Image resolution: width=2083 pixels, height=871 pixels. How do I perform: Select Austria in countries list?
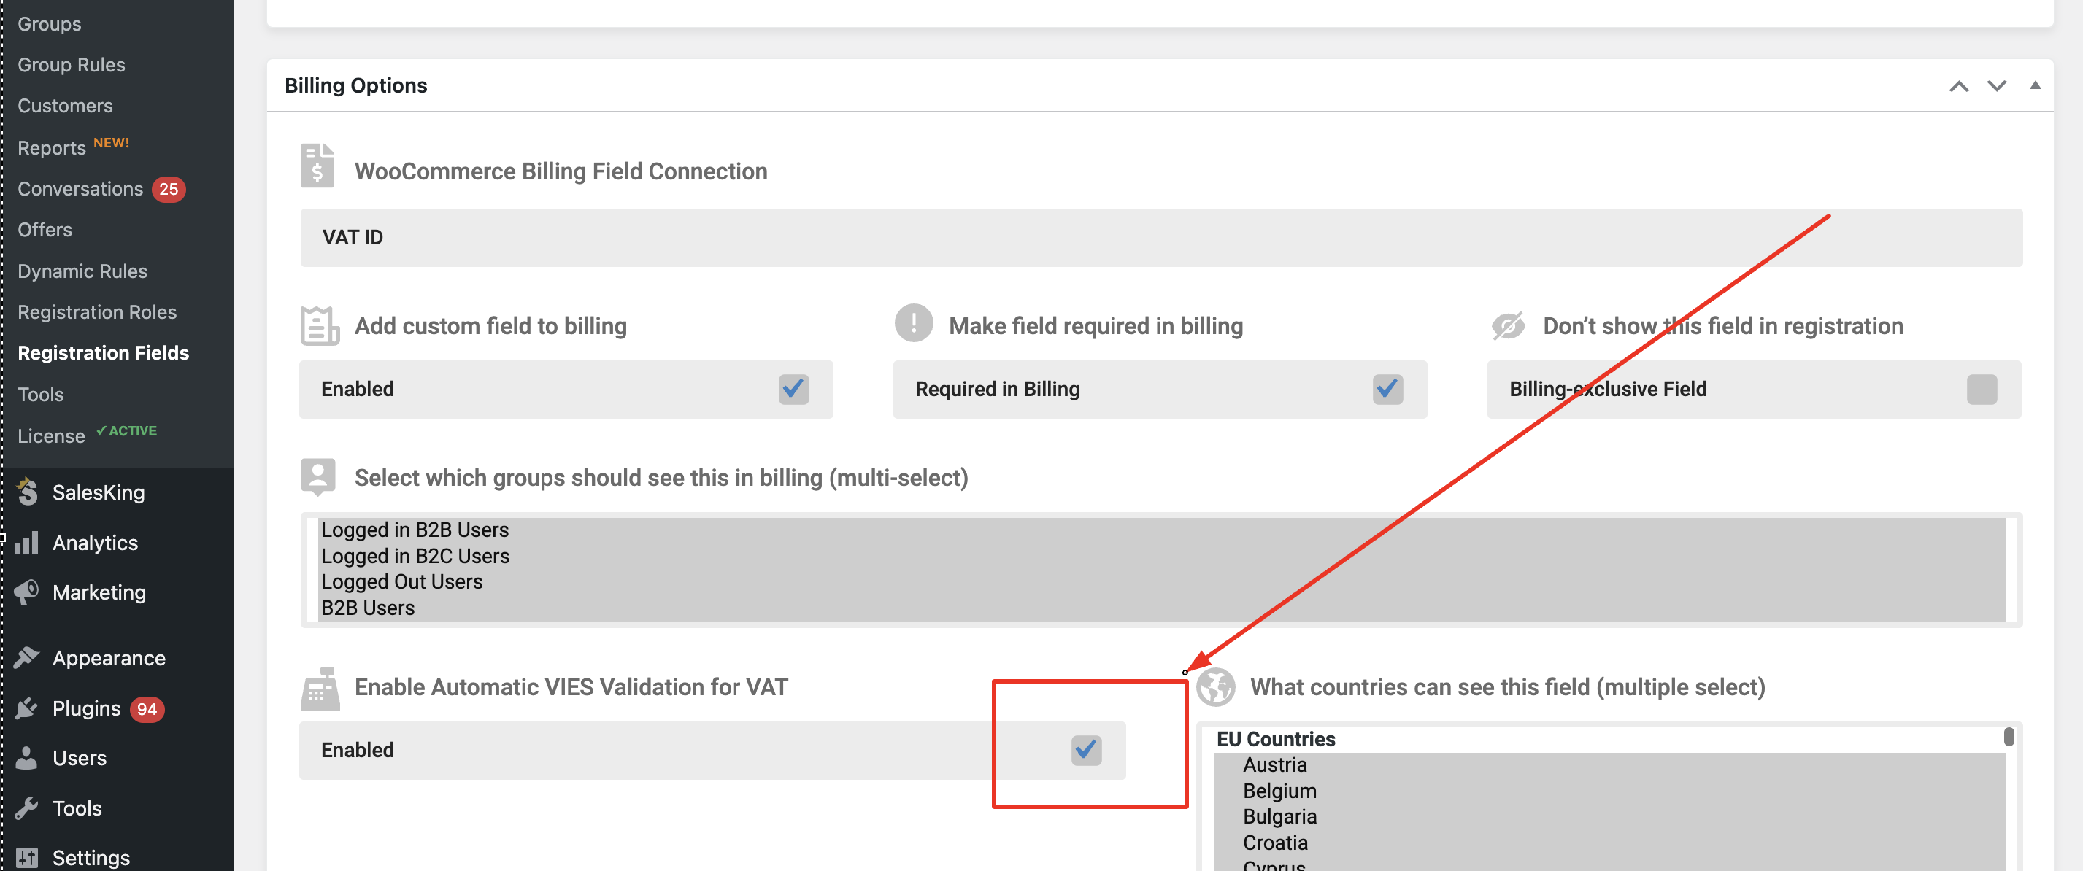pyautogui.click(x=1609, y=765)
